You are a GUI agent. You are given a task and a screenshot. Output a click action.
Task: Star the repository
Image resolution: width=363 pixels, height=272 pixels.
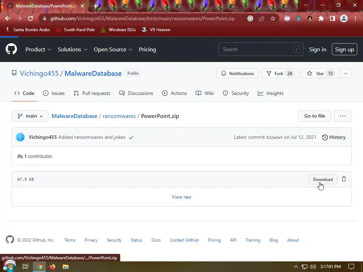coord(320,73)
